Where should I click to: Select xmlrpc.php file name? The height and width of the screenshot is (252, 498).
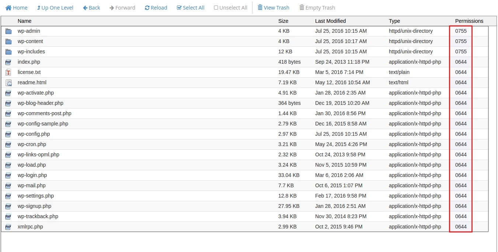30,227
